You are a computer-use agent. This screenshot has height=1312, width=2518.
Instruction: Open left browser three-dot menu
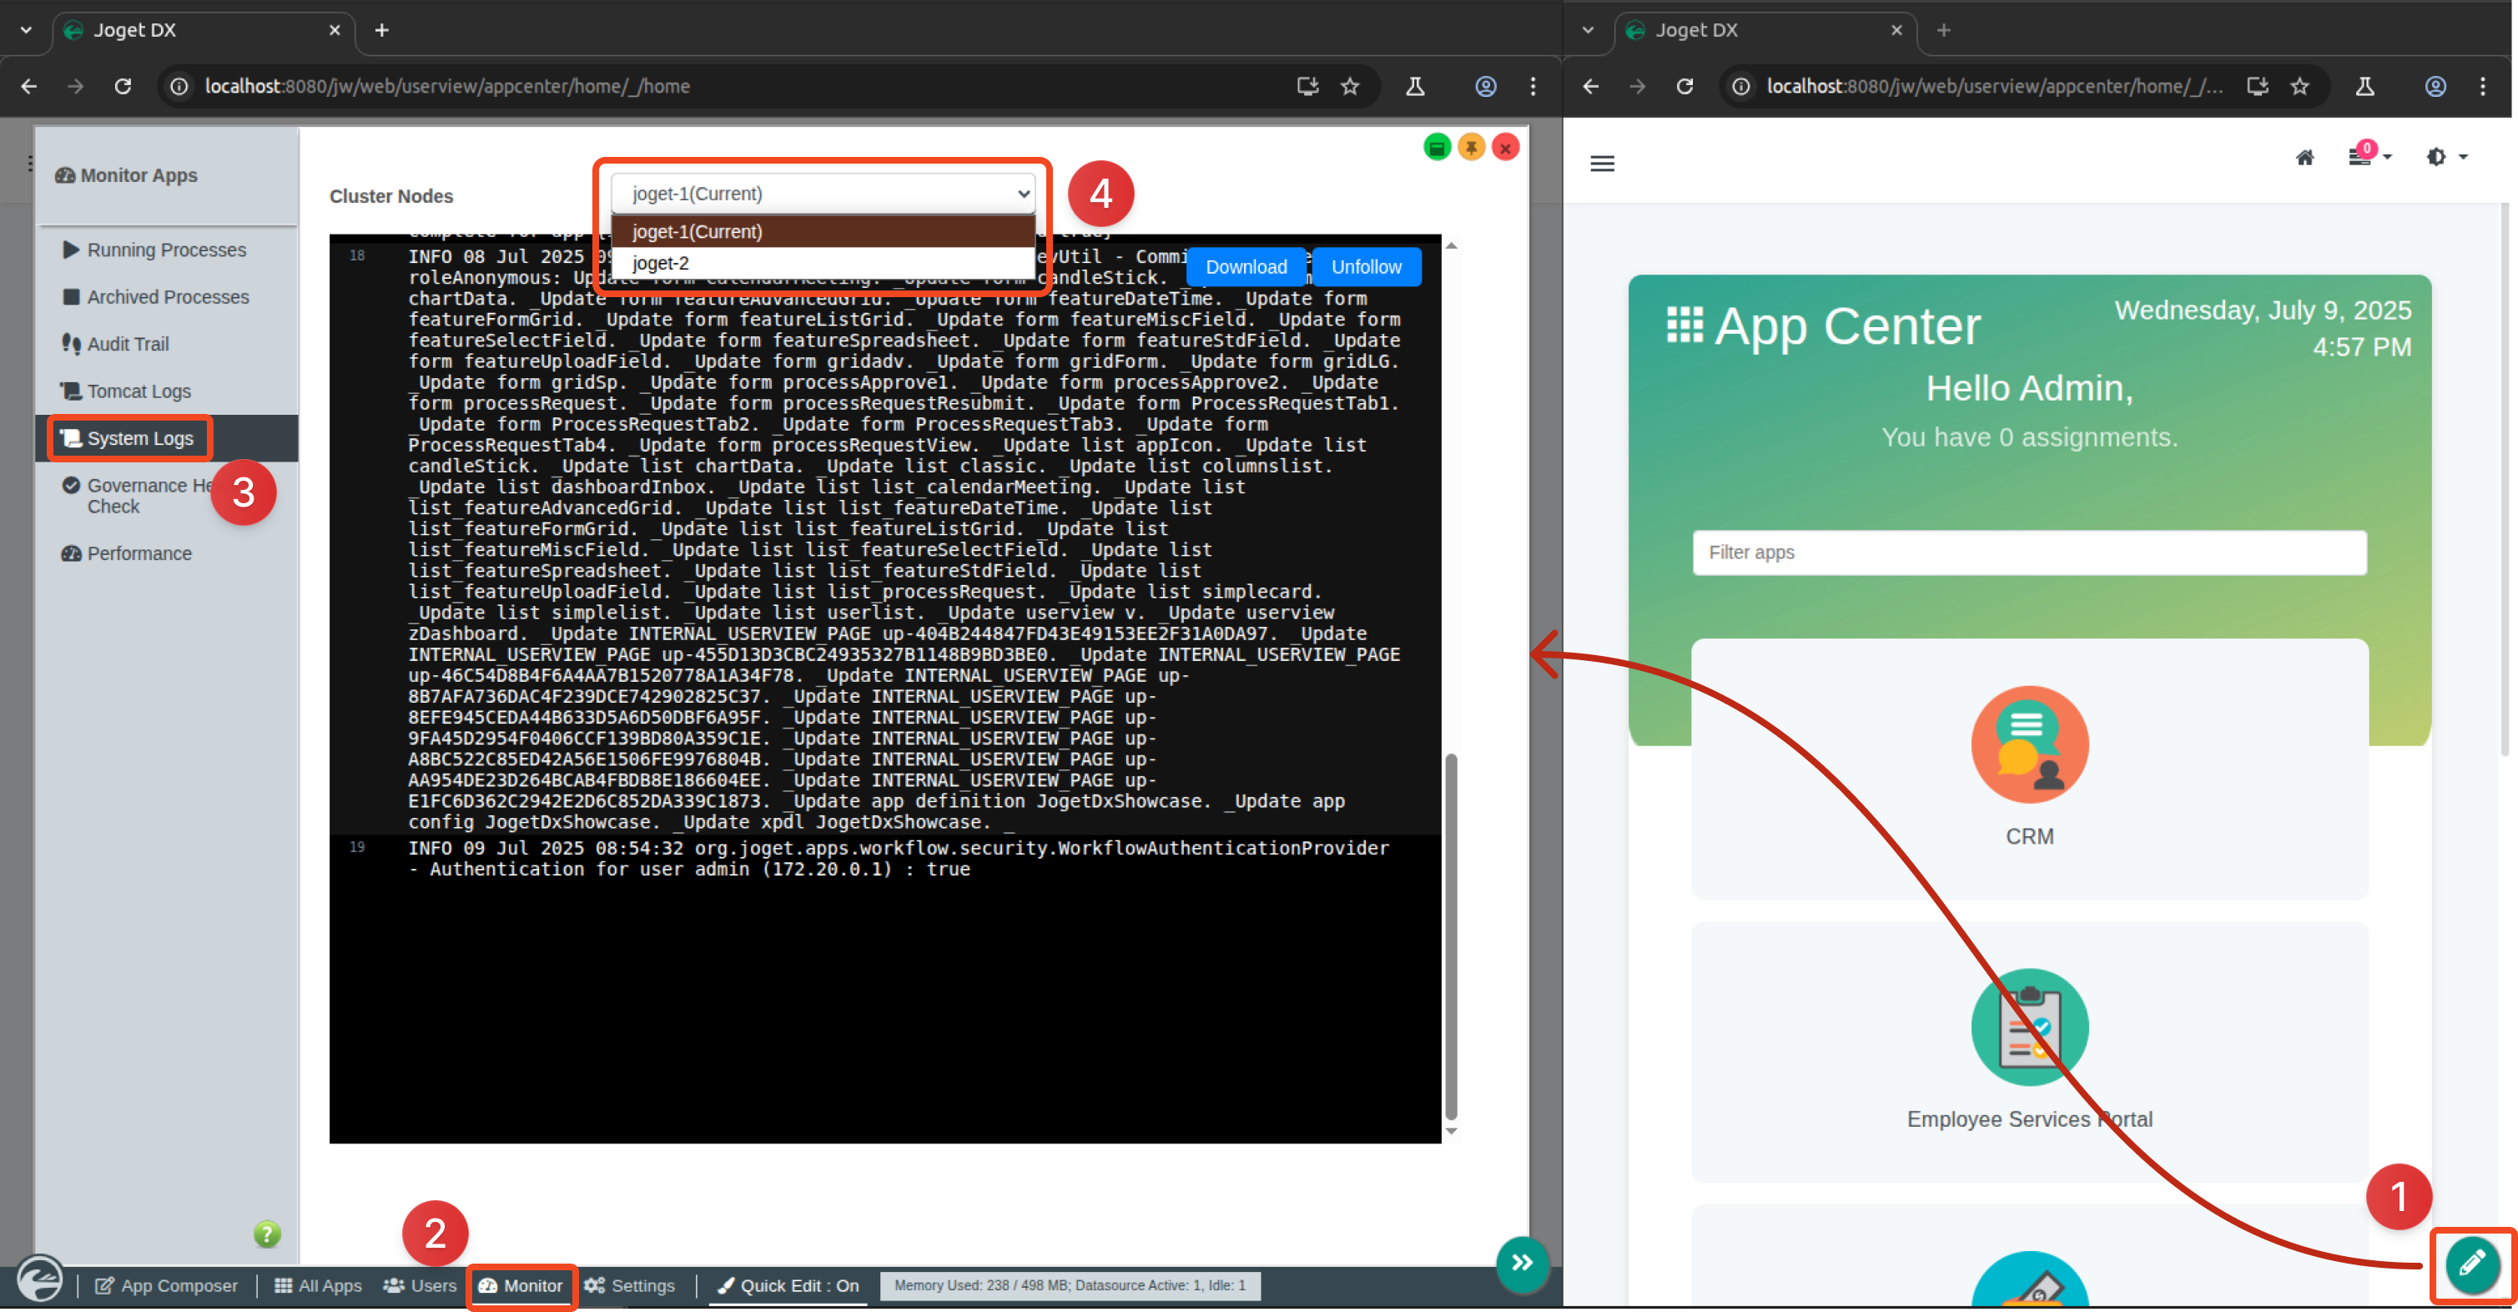1532,86
